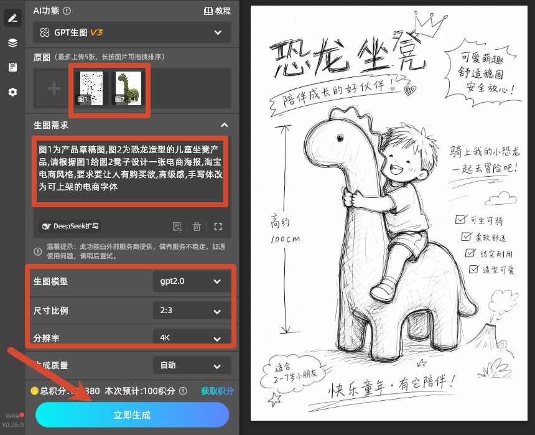Open the settings gear in sidebar
The height and width of the screenshot is (435, 535).
click(12, 92)
